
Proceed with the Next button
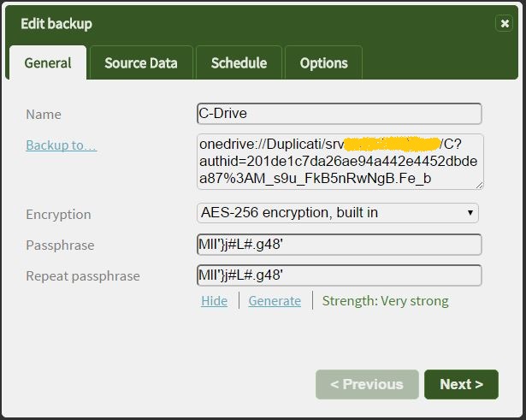click(x=461, y=384)
